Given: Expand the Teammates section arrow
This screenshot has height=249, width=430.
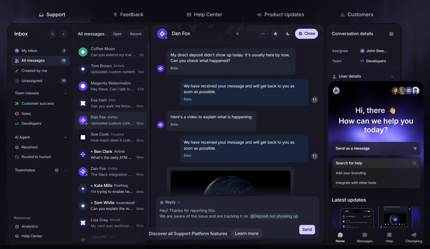Looking at the screenshot, I should click(65, 170).
